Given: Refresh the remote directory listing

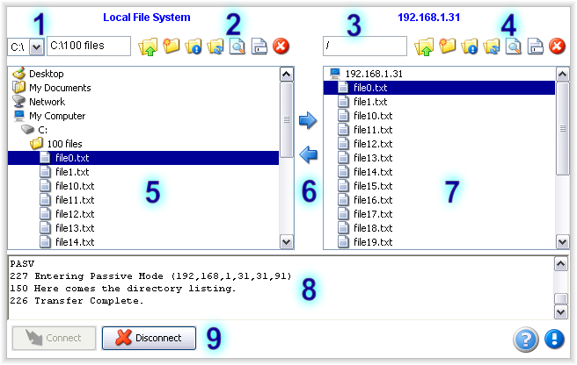Looking at the screenshot, I should [x=492, y=47].
